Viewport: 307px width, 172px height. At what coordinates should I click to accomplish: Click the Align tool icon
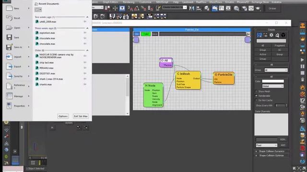[199, 8]
